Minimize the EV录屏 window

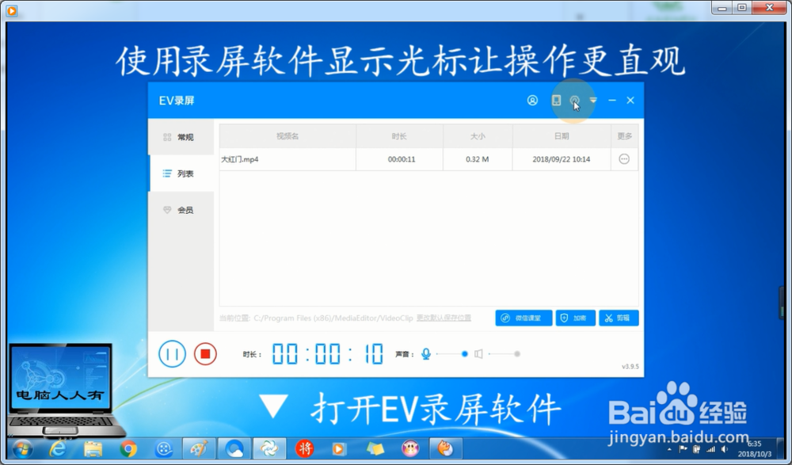coord(612,100)
